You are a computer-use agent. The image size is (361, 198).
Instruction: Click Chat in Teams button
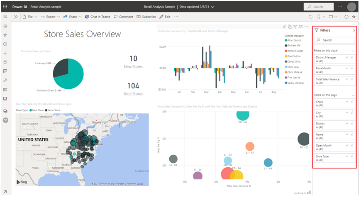[x=98, y=17]
